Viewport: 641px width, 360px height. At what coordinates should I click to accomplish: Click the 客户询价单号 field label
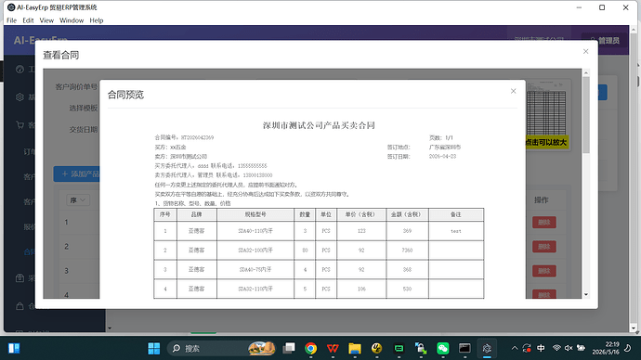coord(76,87)
